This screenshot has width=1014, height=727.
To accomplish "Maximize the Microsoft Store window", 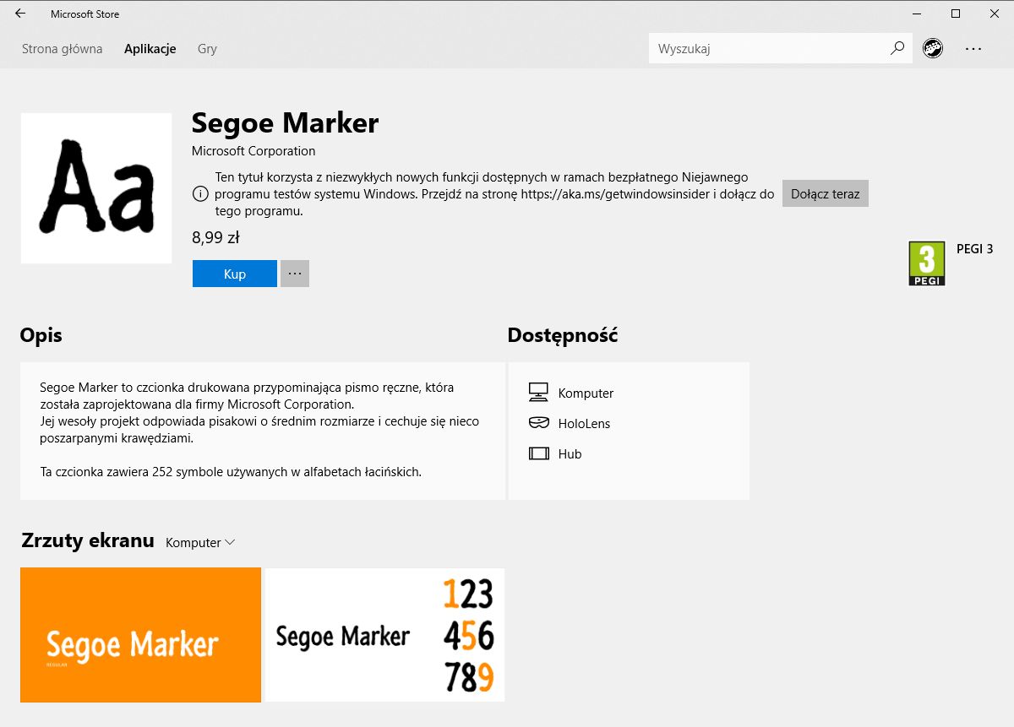I will [x=956, y=14].
